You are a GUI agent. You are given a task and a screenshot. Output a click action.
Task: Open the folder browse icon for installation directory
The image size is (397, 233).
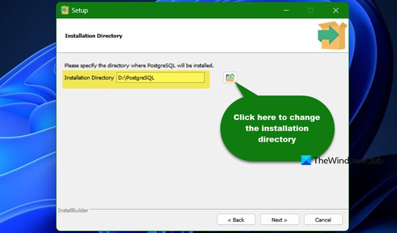(x=230, y=78)
